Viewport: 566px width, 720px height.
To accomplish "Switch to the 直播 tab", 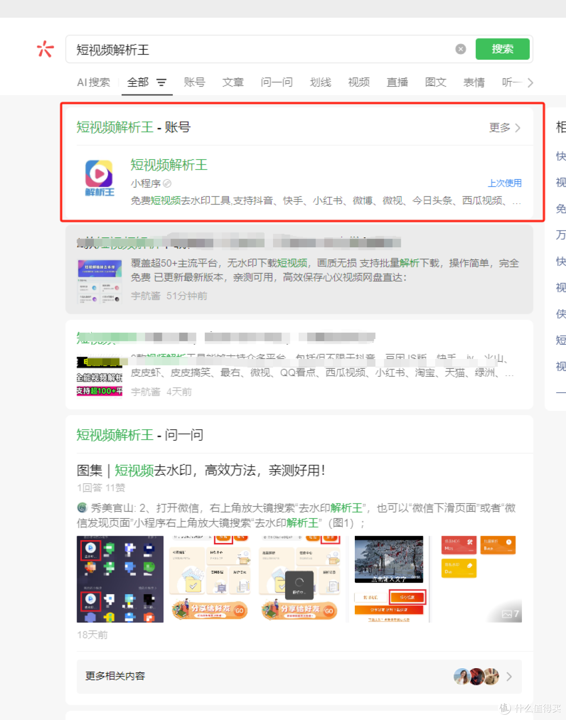I will point(397,82).
